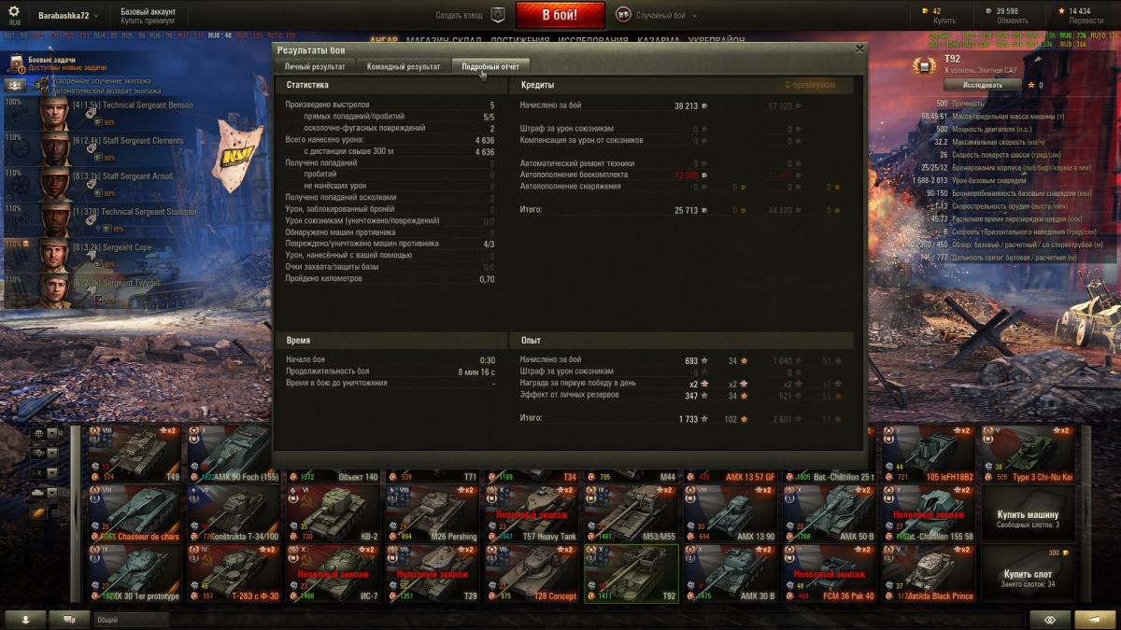Click the create platoon shield icon
Viewport: 1121px width, 630px height.
[x=498, y=15]
